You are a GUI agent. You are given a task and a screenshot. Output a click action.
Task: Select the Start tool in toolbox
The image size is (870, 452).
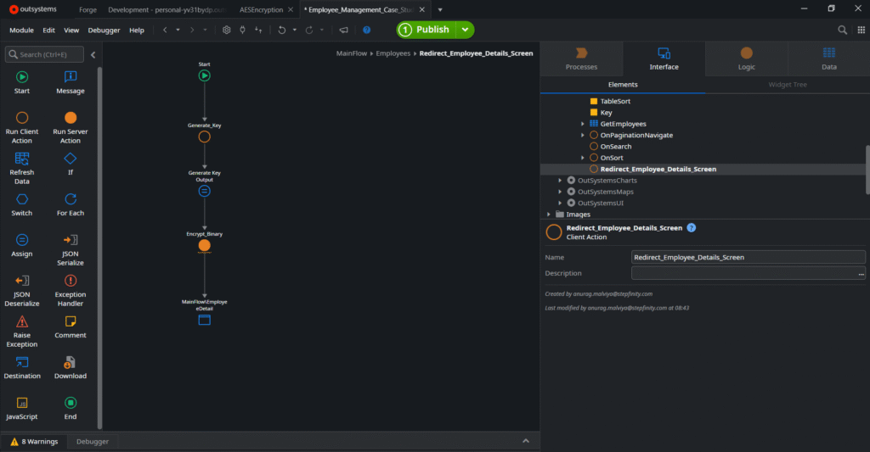pyautogui.click(x=21, y=82)
